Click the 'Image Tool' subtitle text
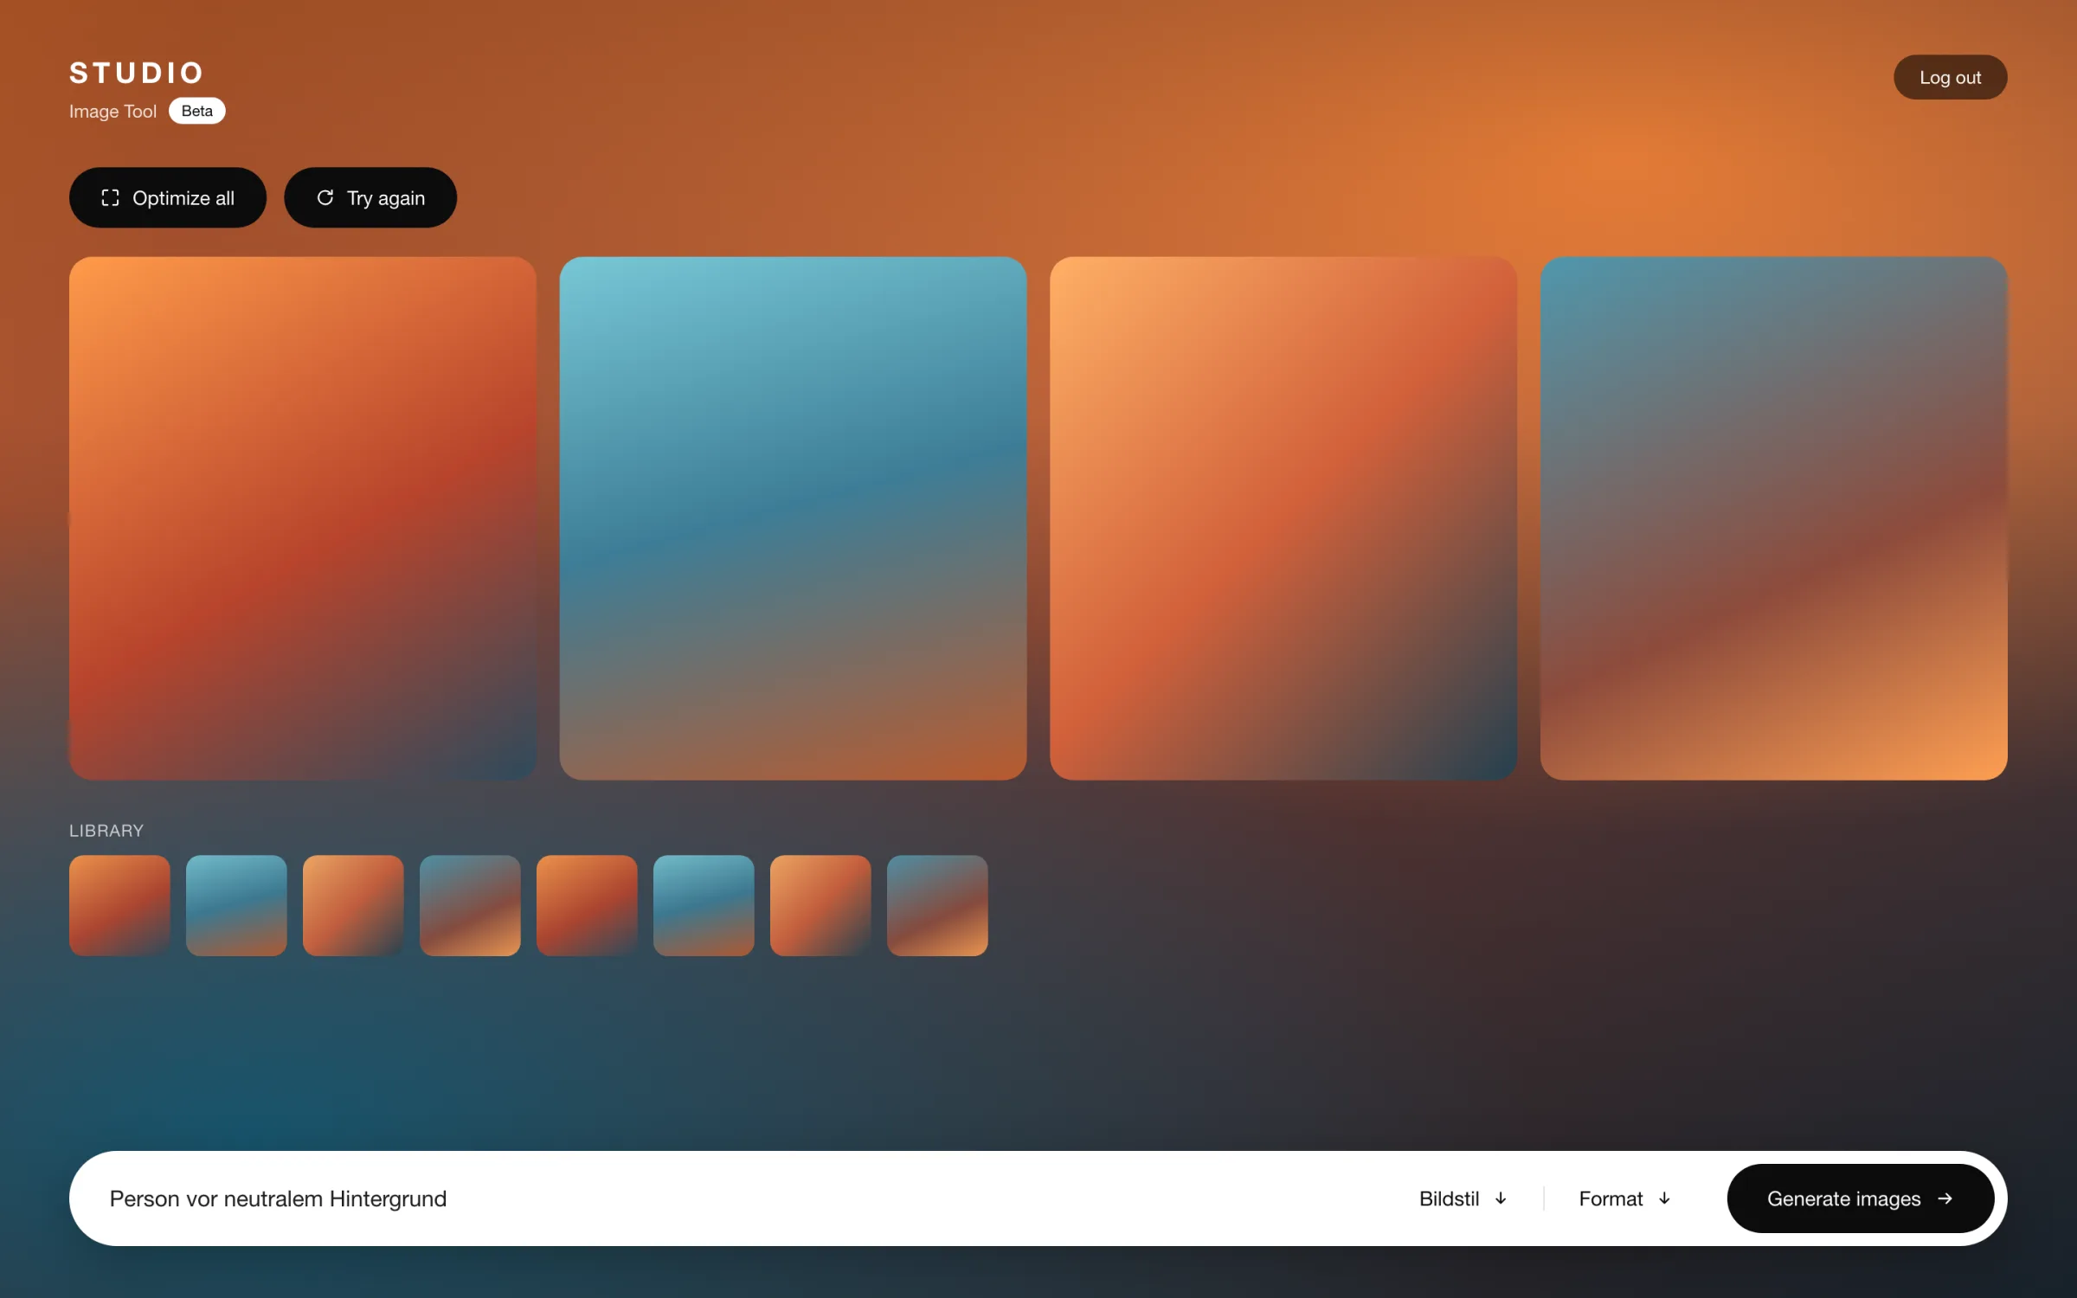The height and width of the screenshot is (1298, 2077). [x=113, y=112]
